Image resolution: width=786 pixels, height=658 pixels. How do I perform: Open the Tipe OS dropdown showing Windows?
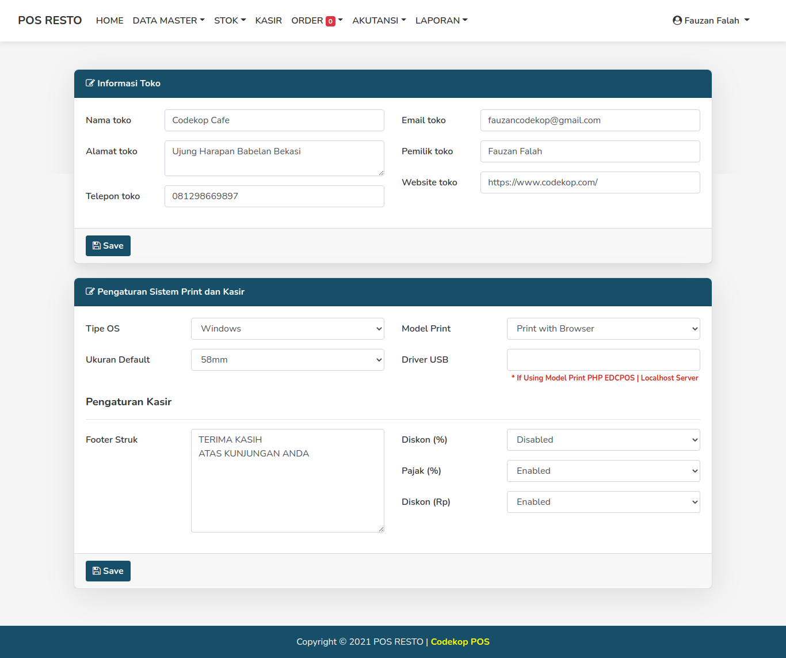tap(287, 328)
